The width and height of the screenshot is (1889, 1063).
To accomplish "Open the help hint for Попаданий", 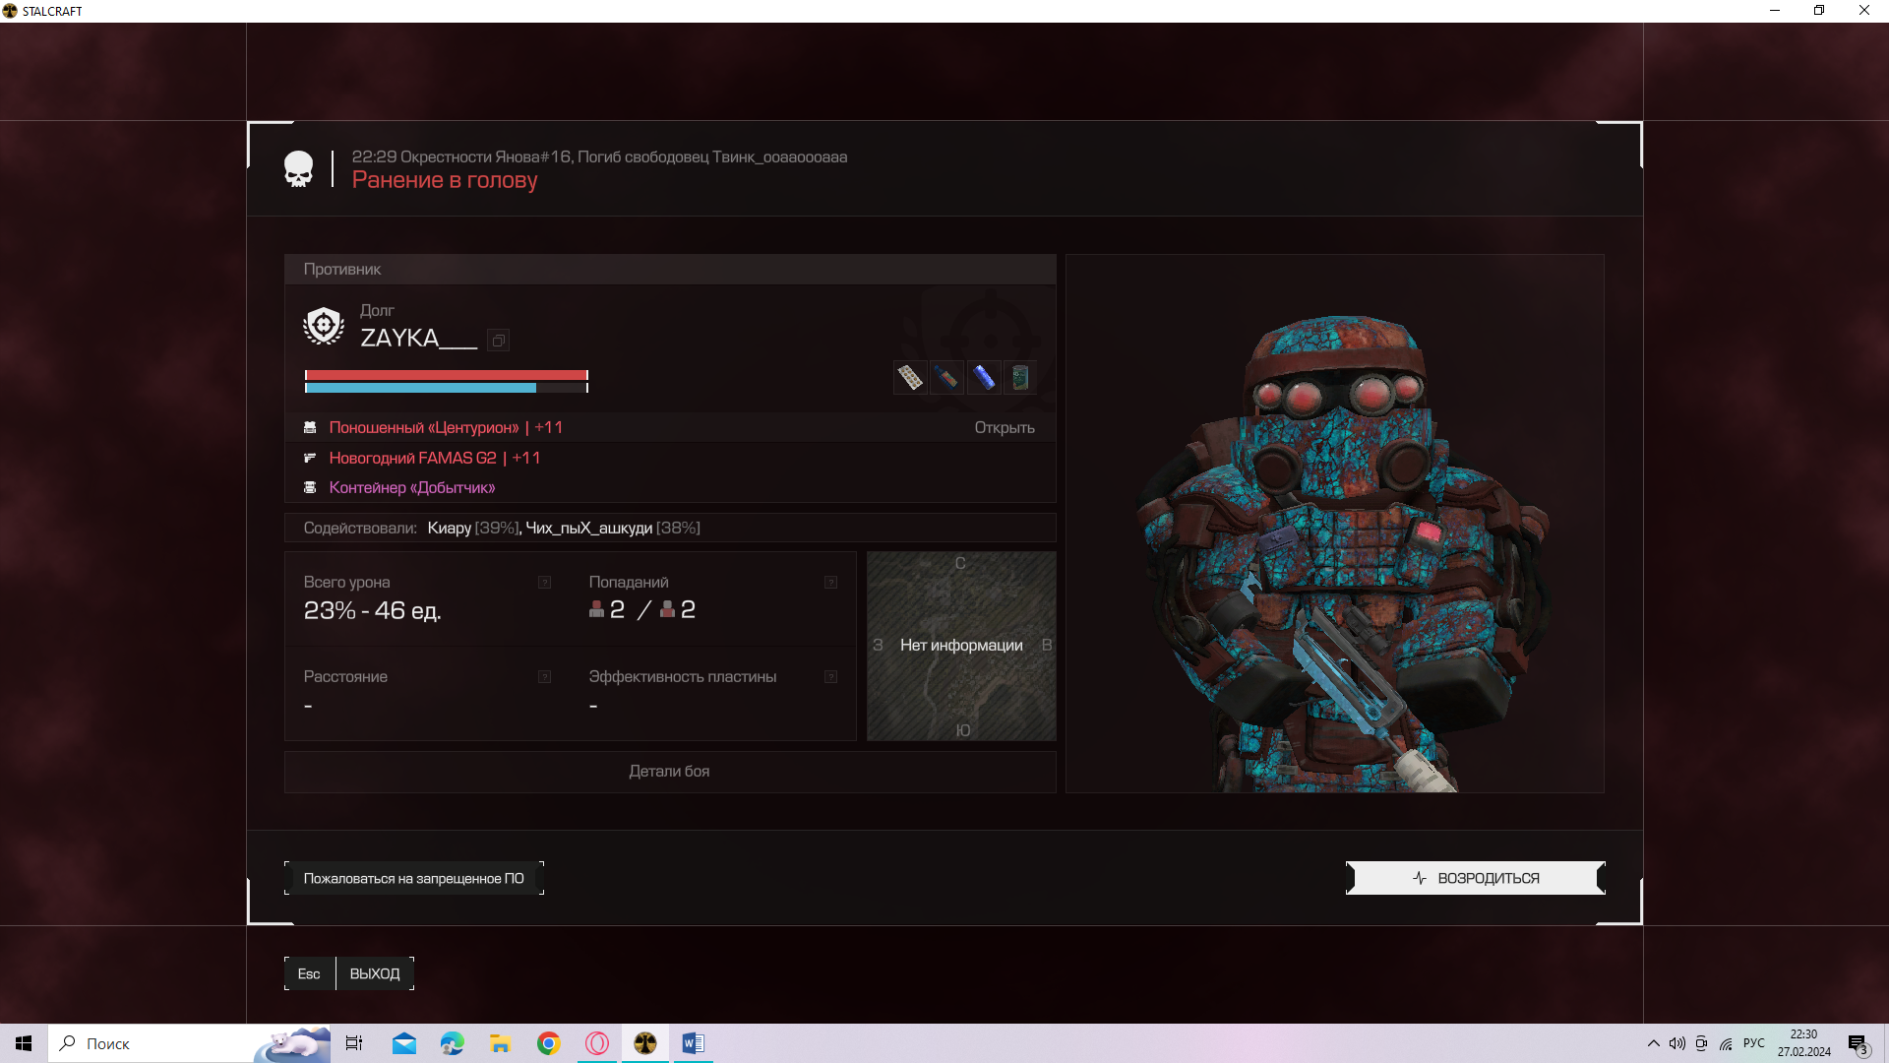I will [x=830, y=583].
